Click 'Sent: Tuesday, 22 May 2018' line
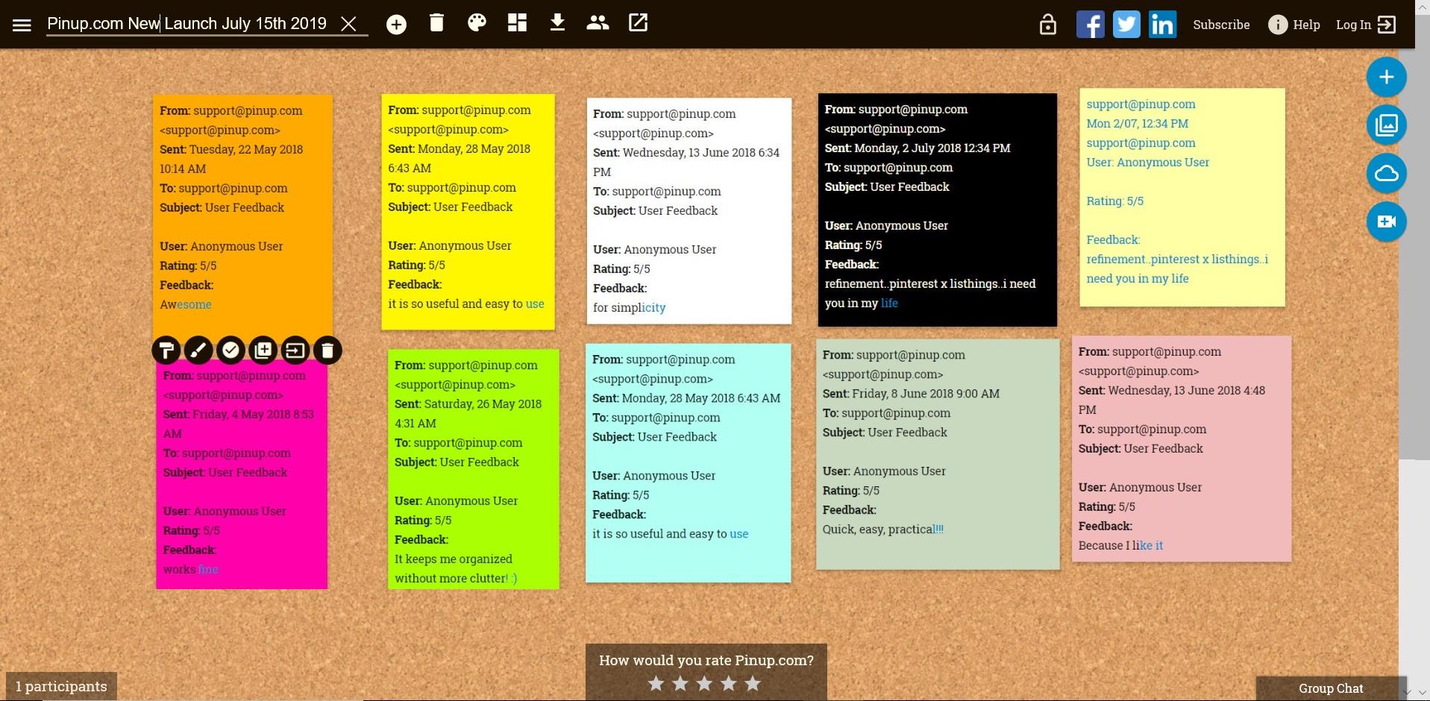 click(x=231, y=150)
